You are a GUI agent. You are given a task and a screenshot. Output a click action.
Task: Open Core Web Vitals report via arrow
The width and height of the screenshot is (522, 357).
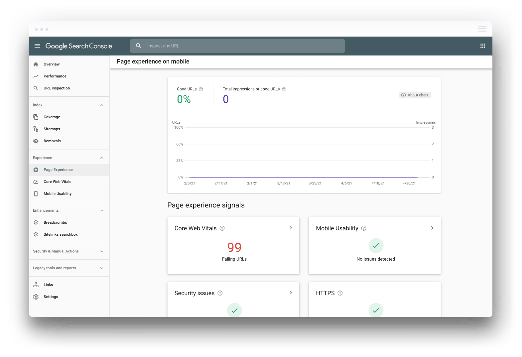pos(291,228)
